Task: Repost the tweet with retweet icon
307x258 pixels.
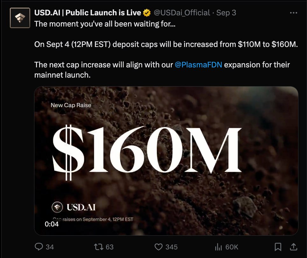Action: pos(99,247)
